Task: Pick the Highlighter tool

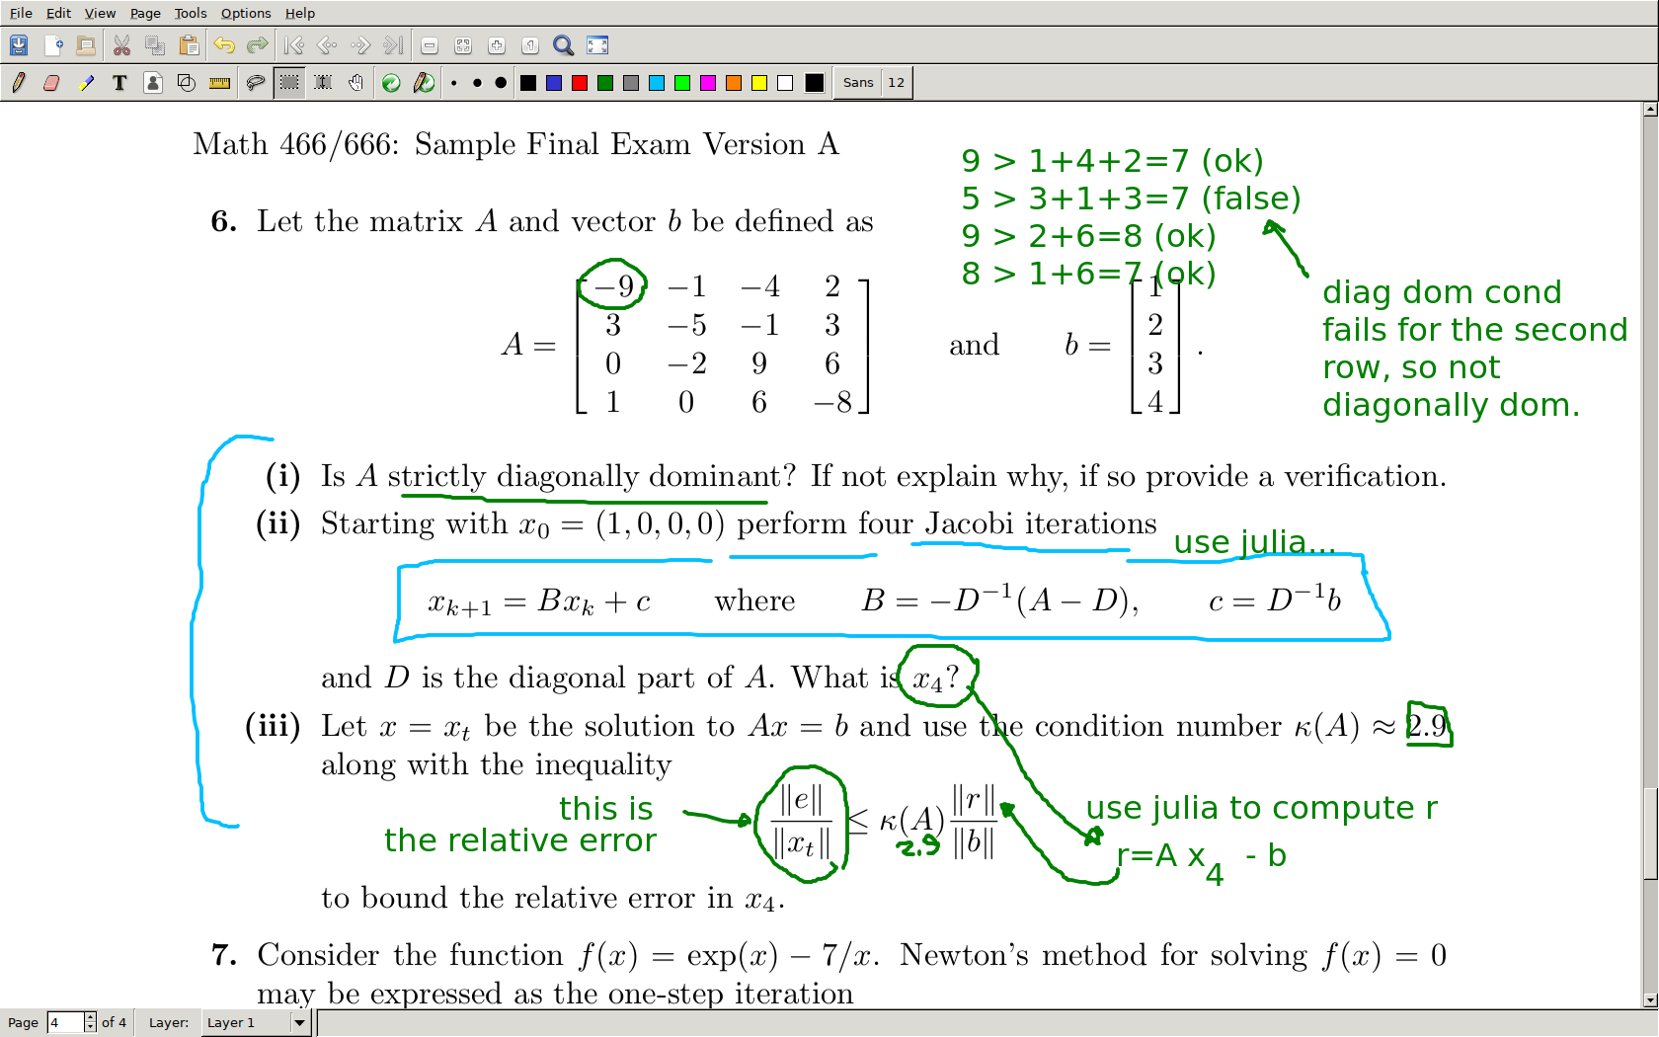Action: [86, 83]
